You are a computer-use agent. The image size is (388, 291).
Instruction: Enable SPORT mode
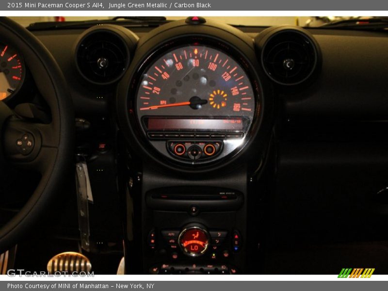[x=210, y=265]
